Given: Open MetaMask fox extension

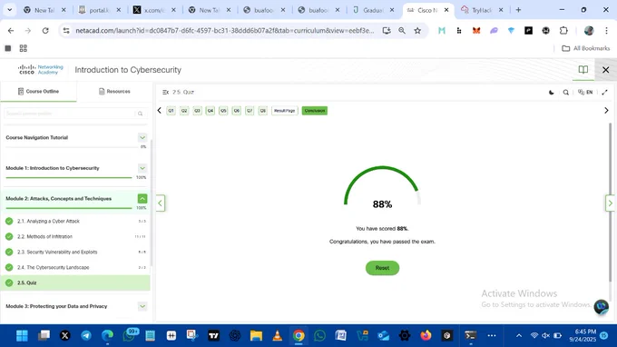Looking at the screenshot, I should [476, 31].
